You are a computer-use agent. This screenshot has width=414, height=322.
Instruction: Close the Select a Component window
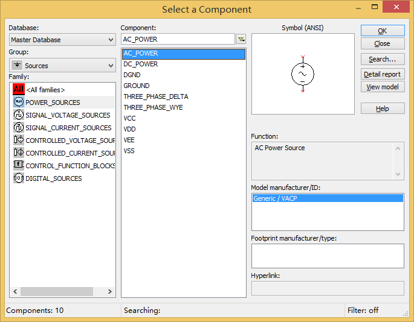pyautogui.click(x=396, y=7)
